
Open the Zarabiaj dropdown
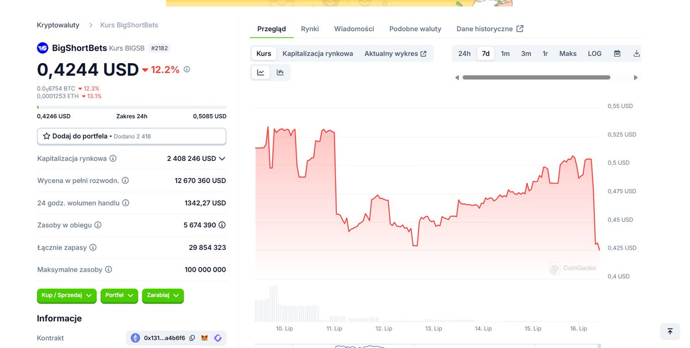tap(163, 295)
